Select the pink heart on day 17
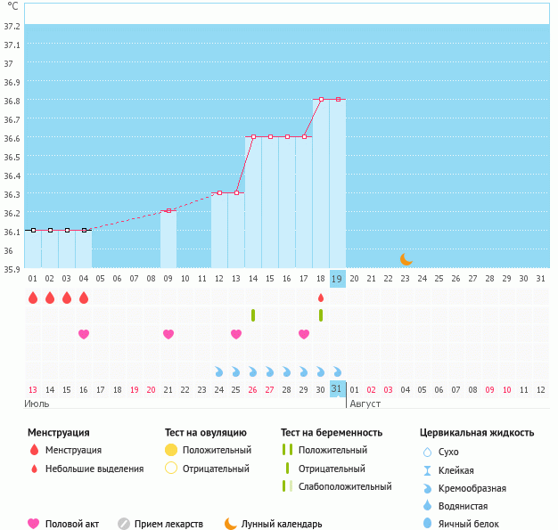Image resolution: width=558 pixels, height=530 pixels. coord(304,334)
